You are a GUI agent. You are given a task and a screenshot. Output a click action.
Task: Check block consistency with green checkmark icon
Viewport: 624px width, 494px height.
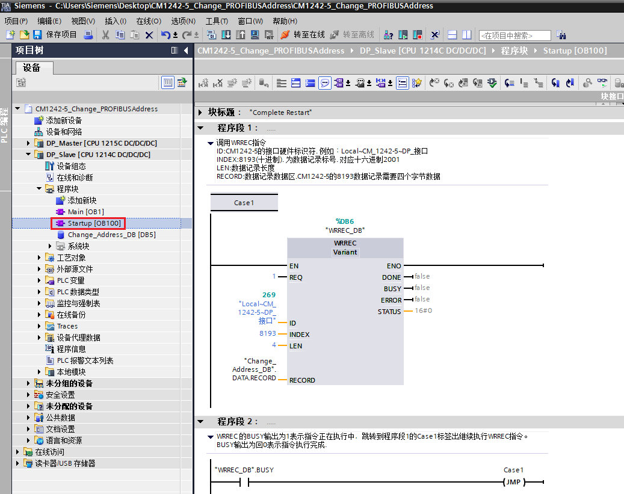point(492,83)
